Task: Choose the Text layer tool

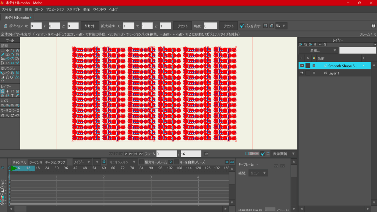Action: (12, 95)
